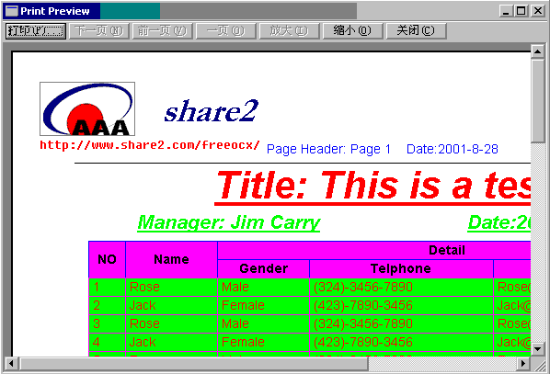Go to previous page with 前一页
The height and width of the screenshot is (374, 550).
163,31
